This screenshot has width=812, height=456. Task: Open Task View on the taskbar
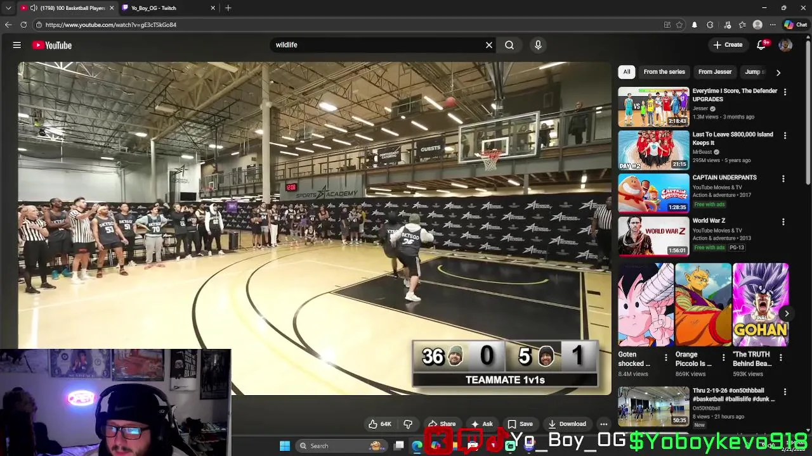(399, 446)
